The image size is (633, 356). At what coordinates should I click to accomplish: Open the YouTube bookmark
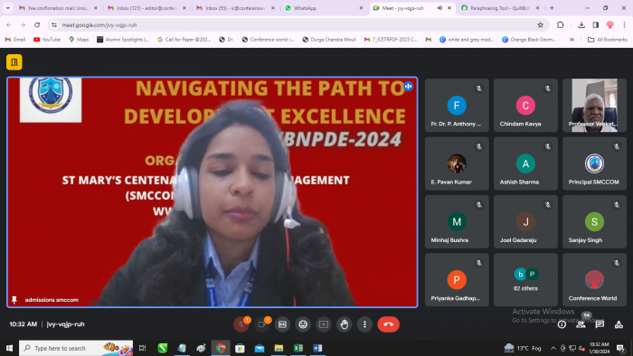click(47, 40)
